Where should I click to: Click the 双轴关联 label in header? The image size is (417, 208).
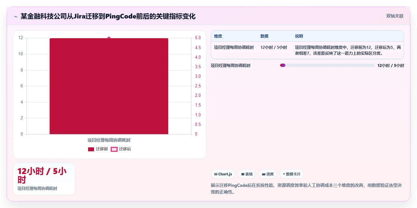(395, 16)
